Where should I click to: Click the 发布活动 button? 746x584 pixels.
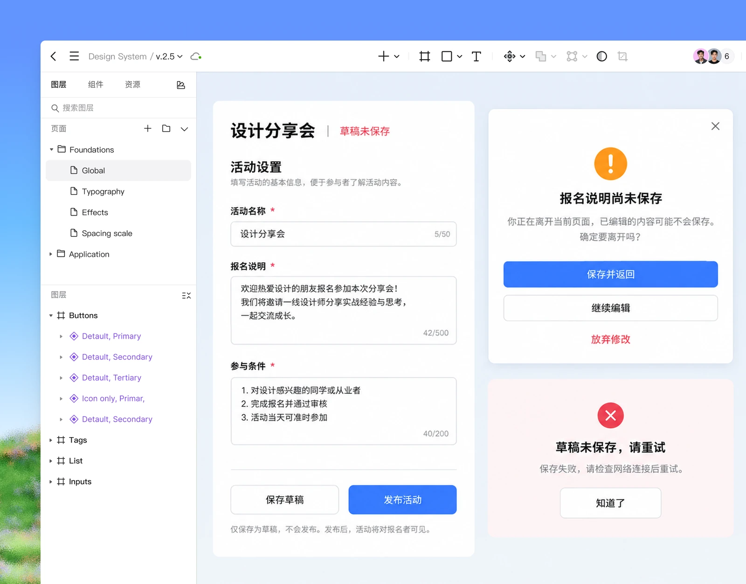(403, 500)
